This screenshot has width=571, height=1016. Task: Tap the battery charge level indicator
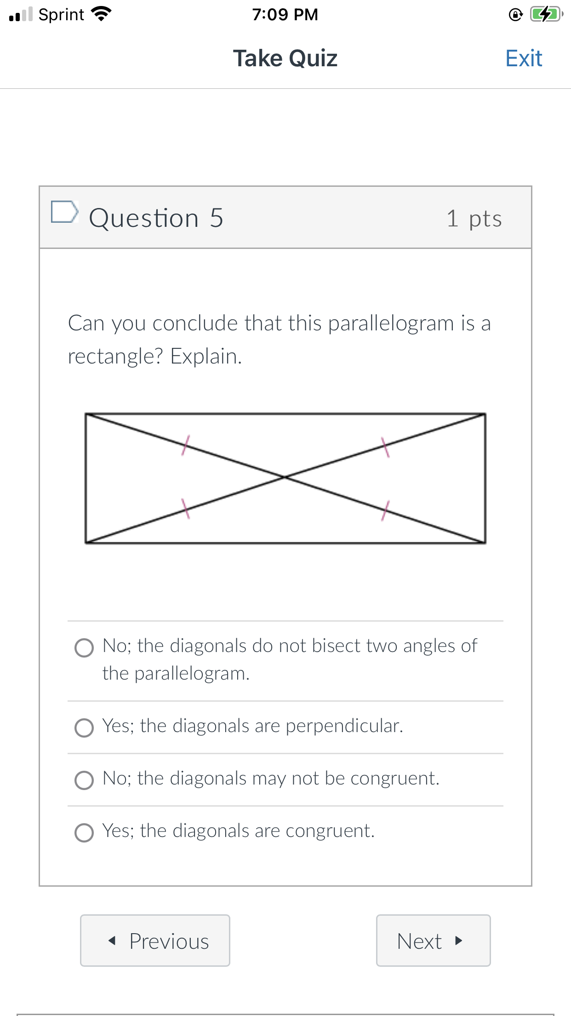click(543, 14)
